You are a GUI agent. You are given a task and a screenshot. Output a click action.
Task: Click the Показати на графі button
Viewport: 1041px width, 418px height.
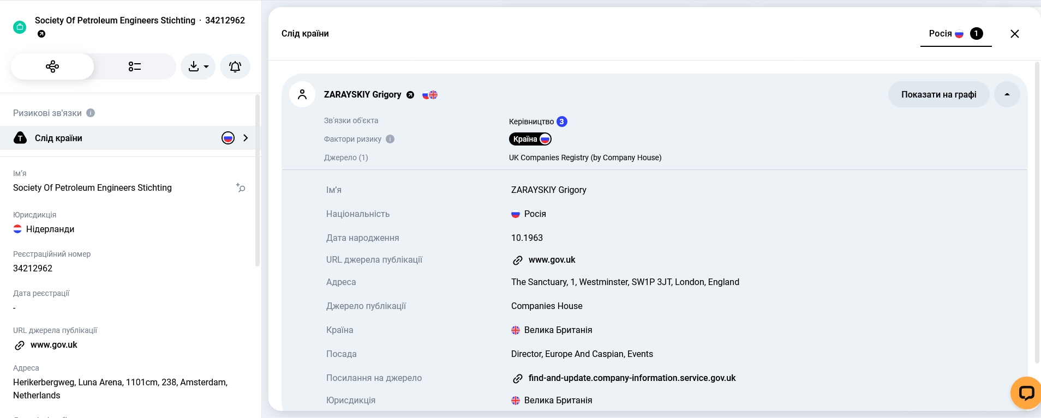(x=939, y=94)
